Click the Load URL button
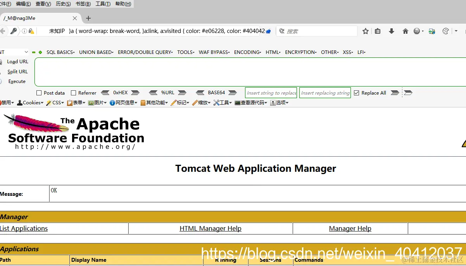 click(x=17, y=62)
